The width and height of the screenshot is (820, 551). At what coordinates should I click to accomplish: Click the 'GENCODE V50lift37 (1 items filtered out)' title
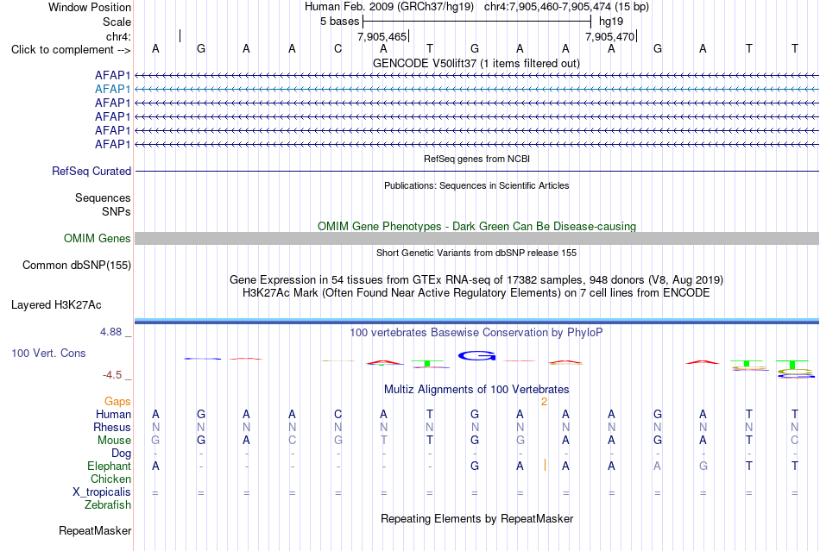(476, 64)
